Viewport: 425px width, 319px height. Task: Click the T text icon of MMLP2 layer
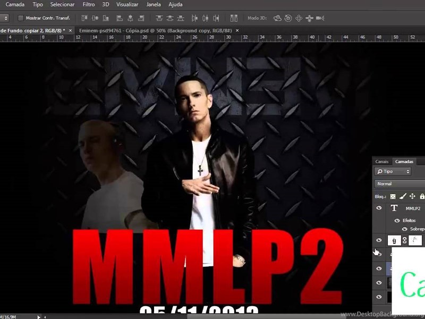394,208
